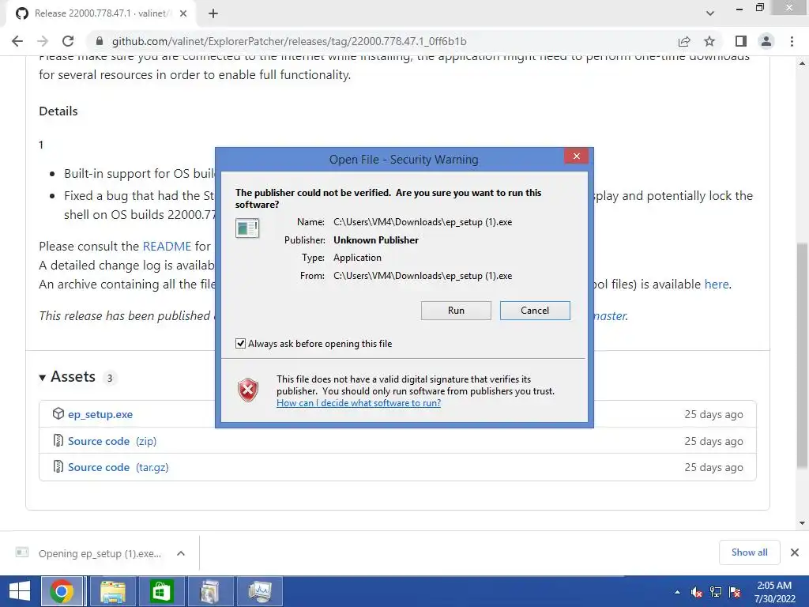Close the Release 22000.778.47.1 tab
The width and height of the screenshot is (809, 607).
(183, 13)
